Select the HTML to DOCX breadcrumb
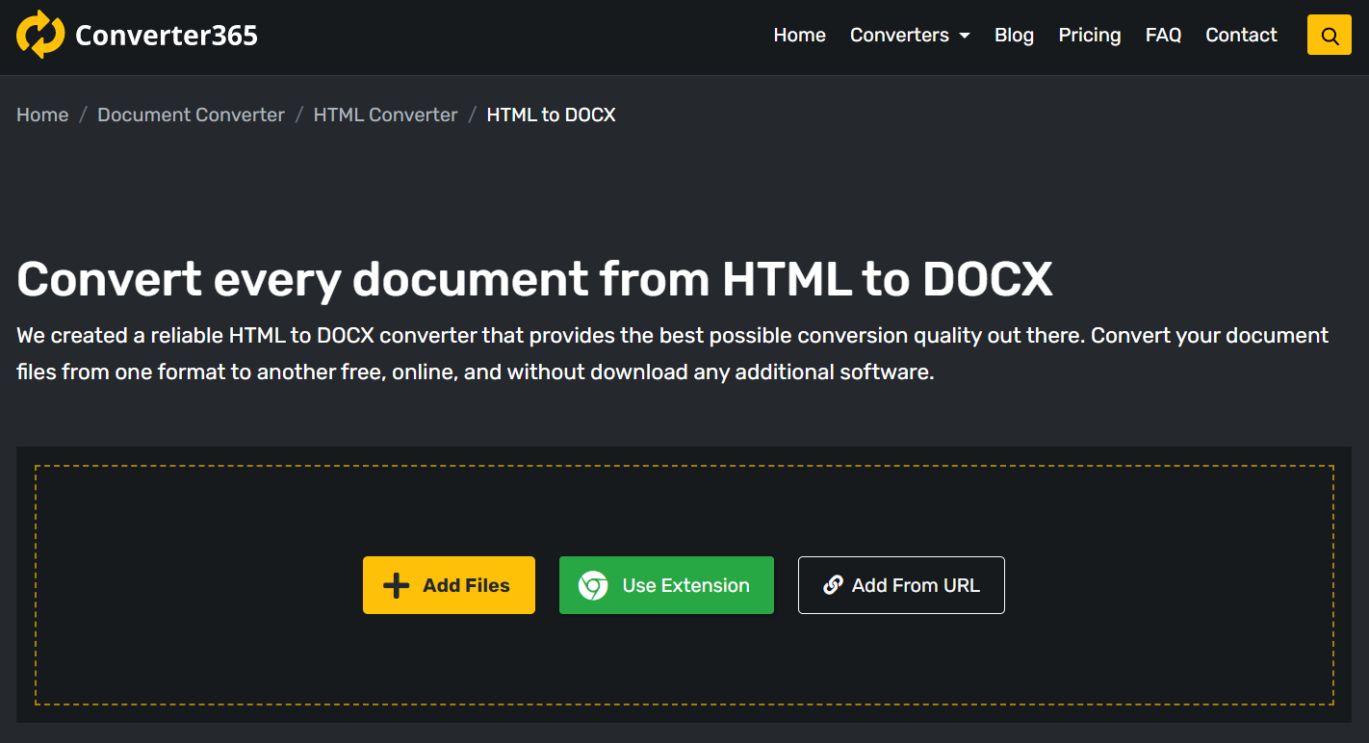Screen dimensions: 1369x743 [x=551, y=115]
